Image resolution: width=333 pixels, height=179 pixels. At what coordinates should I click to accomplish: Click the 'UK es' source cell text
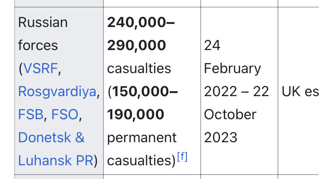click(300, 92)
